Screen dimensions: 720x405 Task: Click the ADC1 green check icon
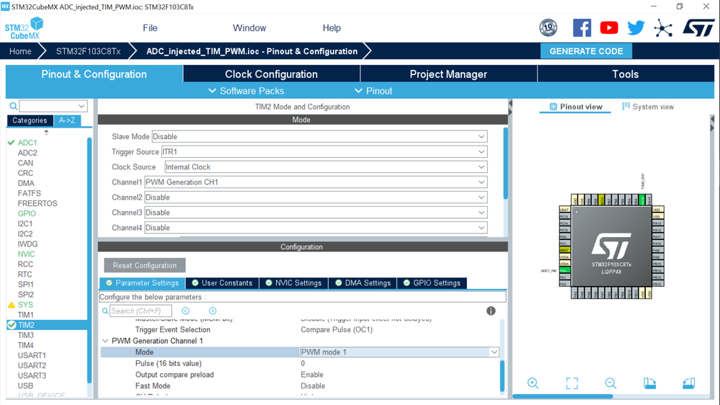[x=12, y=143]
